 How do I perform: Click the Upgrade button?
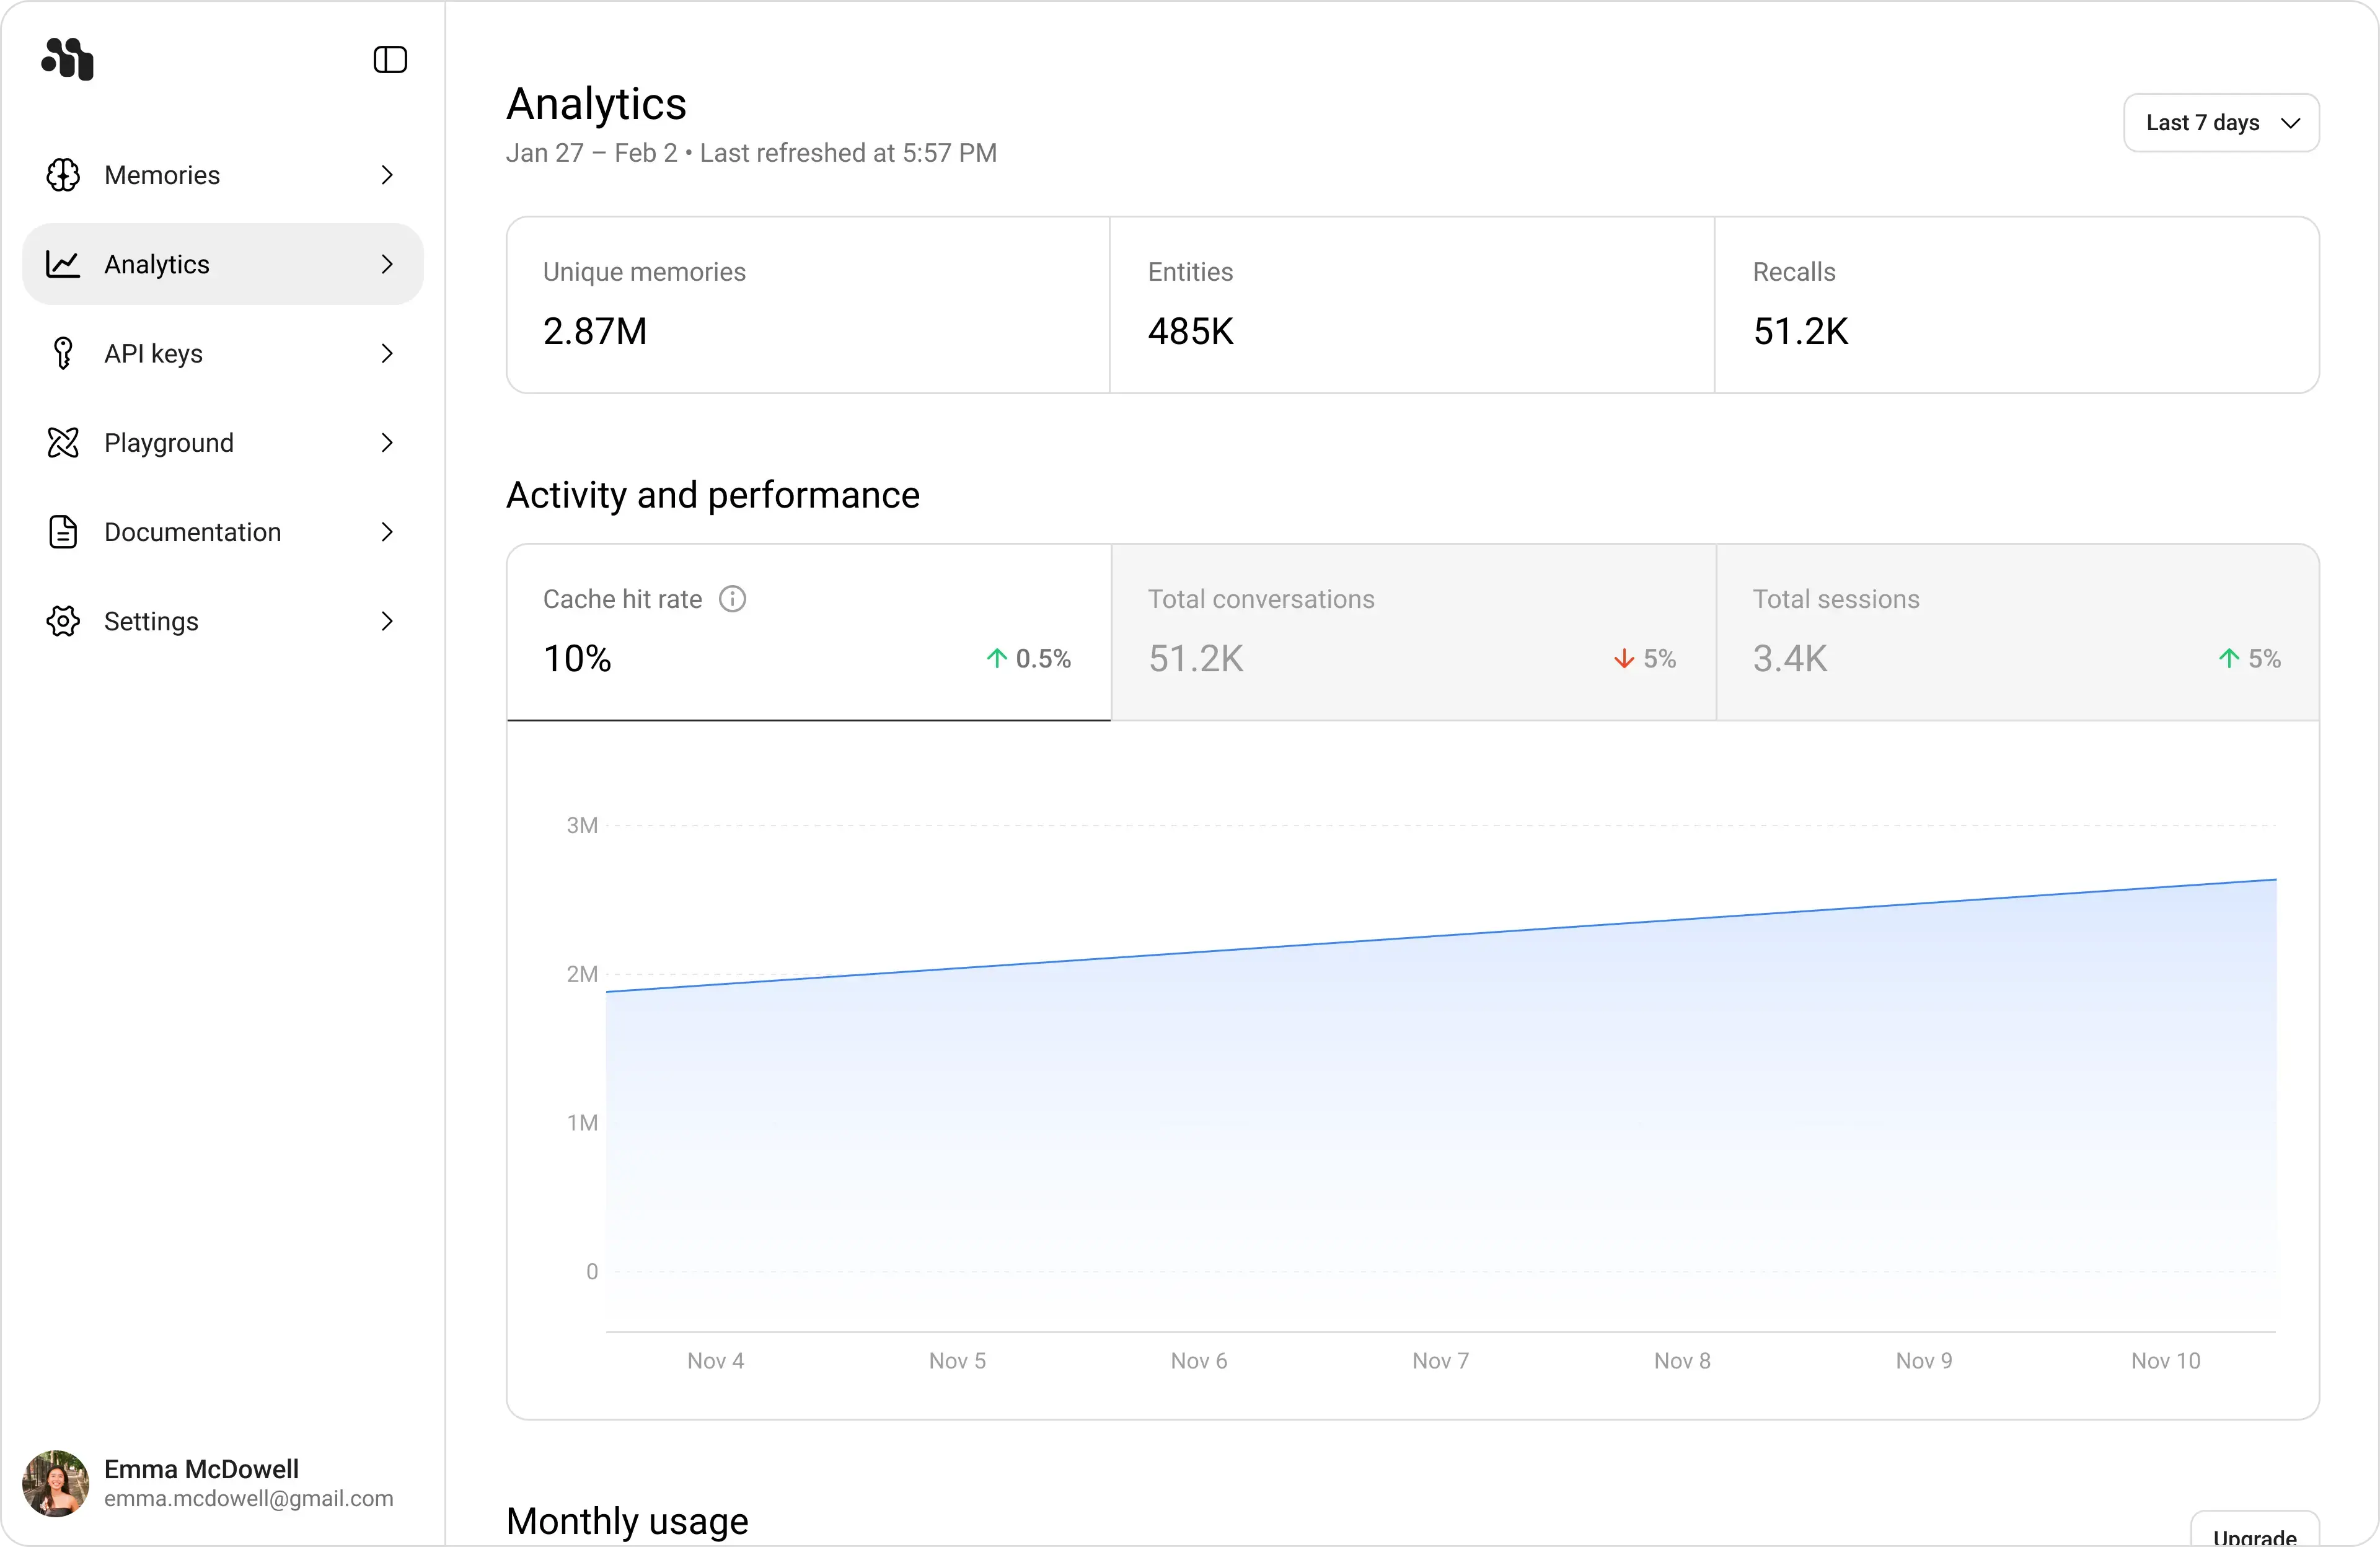tap(2255, 1536)
